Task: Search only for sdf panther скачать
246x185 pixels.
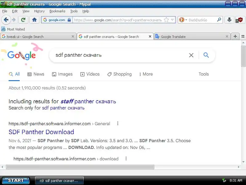Action: tap(63, 108)
